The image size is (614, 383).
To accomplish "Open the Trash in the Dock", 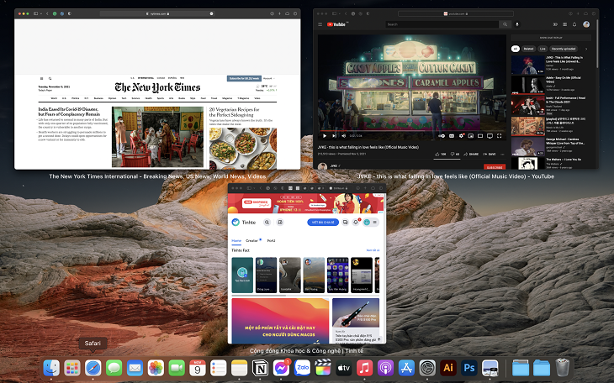I will click(563, 368).
